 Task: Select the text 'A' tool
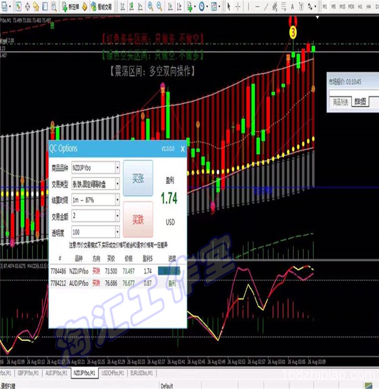(292, 6)
